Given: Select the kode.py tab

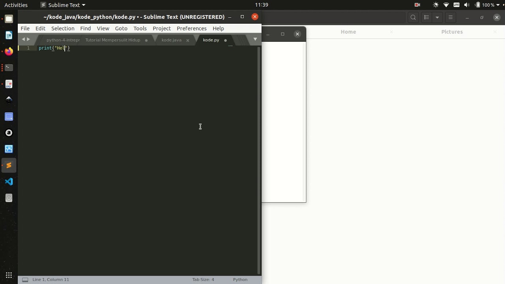Looking at the screenshot, I should click(211, 40).
